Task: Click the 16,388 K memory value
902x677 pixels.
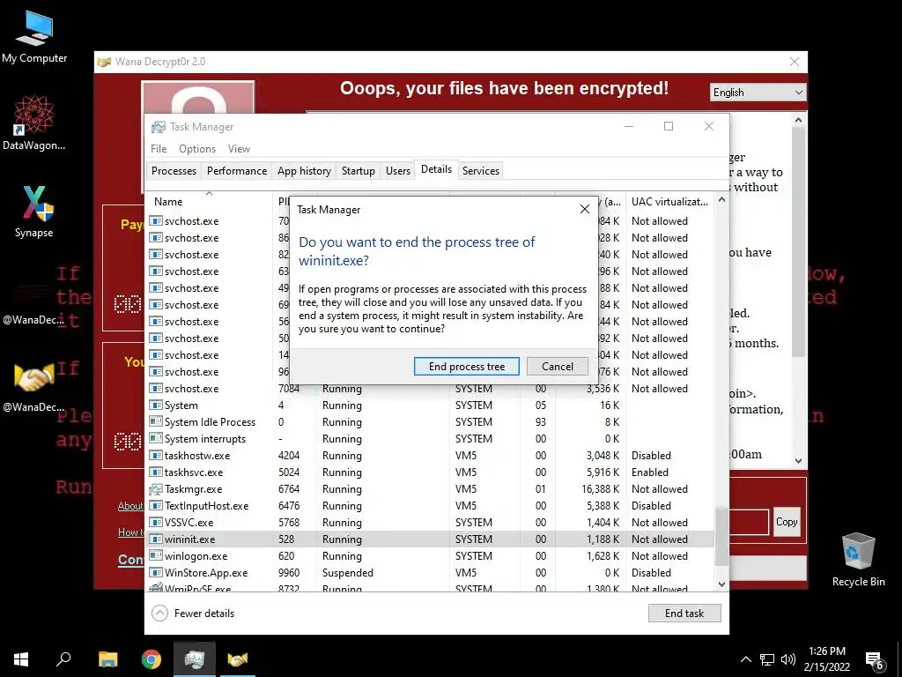Action: click(x=601, y=489)
